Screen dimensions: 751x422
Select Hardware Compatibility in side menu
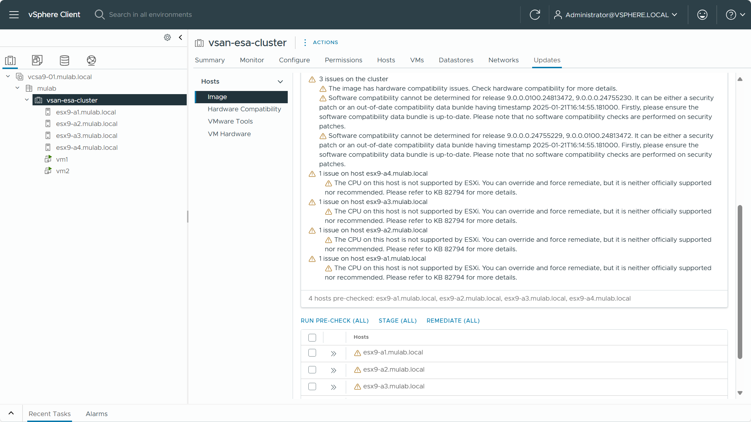[244, 109]
